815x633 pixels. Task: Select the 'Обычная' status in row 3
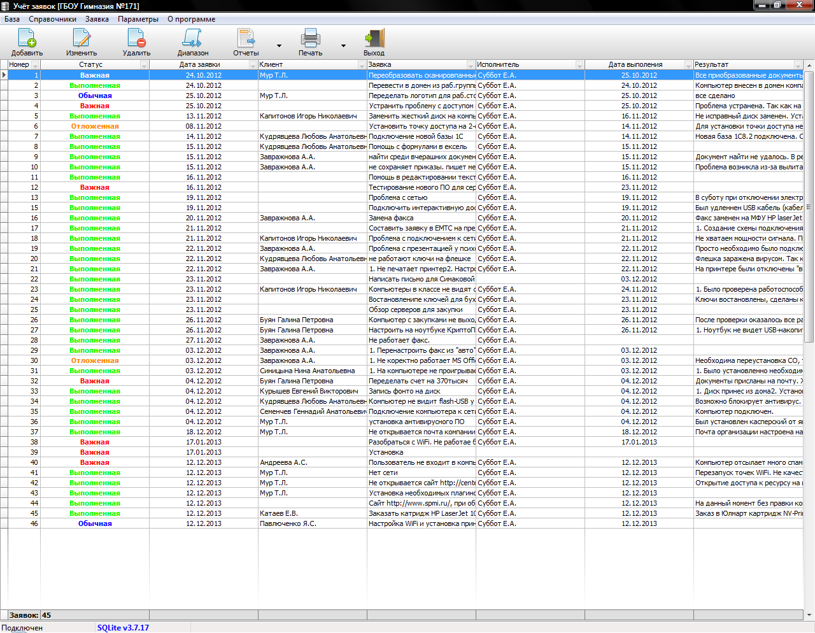click(x=95, y=96)
